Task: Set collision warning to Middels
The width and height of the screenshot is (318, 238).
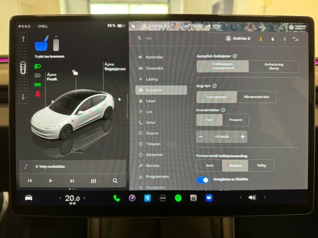Action: [235, 166]
